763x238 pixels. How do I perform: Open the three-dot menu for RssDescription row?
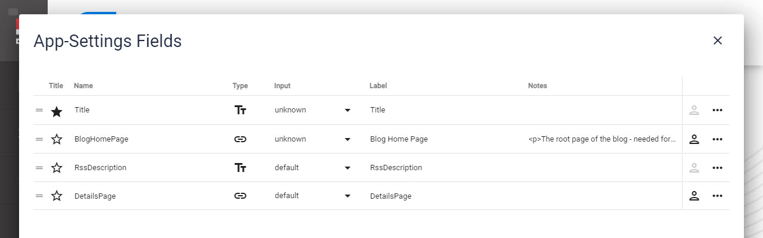[718, 168]
